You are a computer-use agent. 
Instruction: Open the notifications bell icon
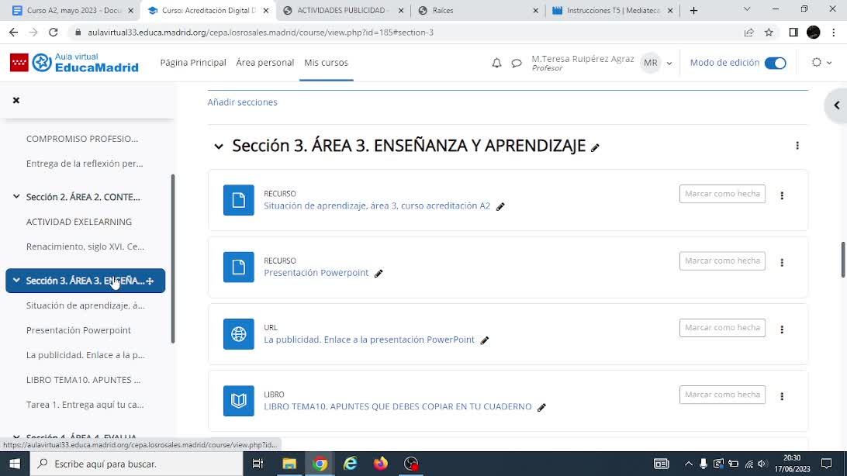(496, 63)
